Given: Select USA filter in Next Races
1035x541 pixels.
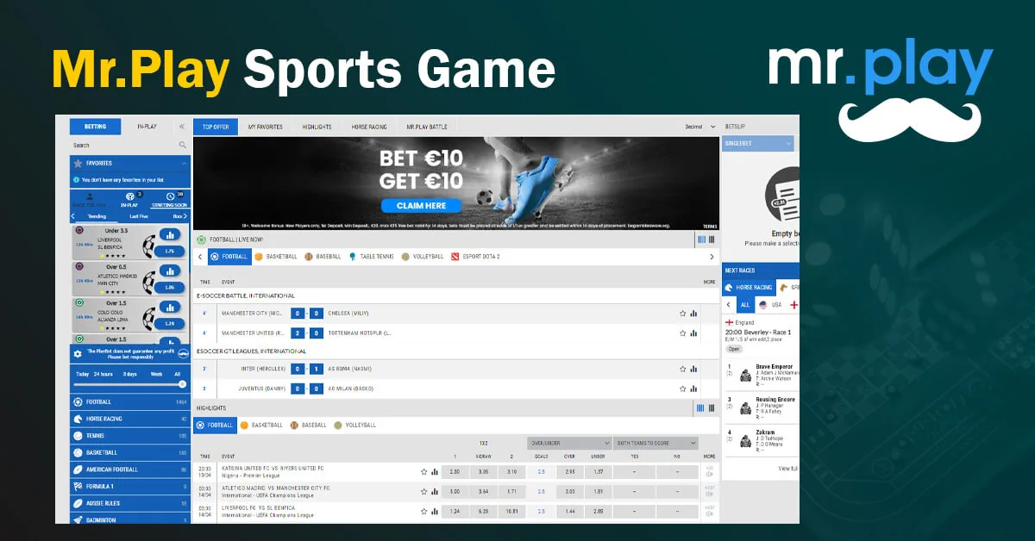Looking at the screenshot, I should [x=770, y=305].
